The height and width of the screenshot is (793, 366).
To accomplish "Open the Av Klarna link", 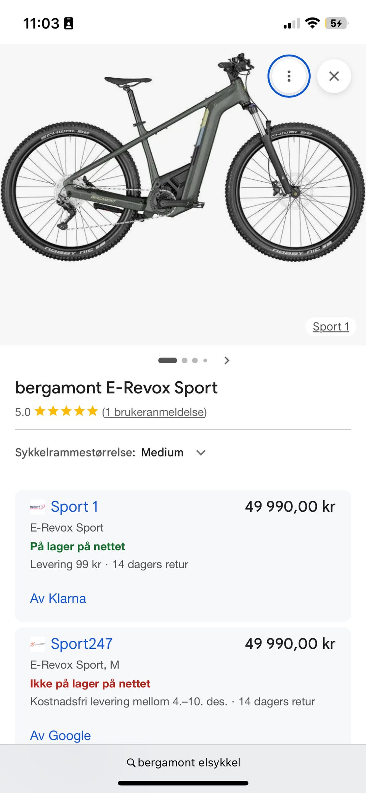I will pos(58,598).
